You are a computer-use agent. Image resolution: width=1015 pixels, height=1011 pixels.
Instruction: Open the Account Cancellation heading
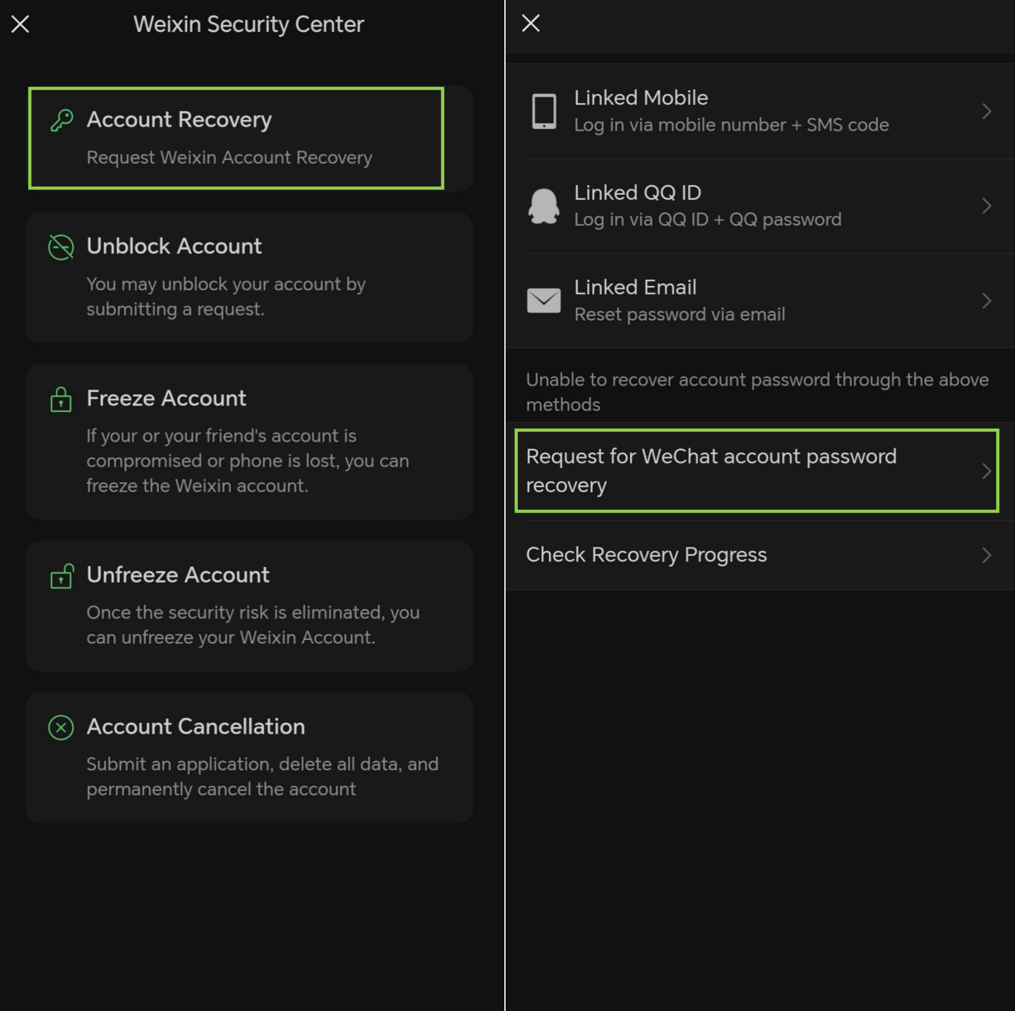click(x=196, y=726)
